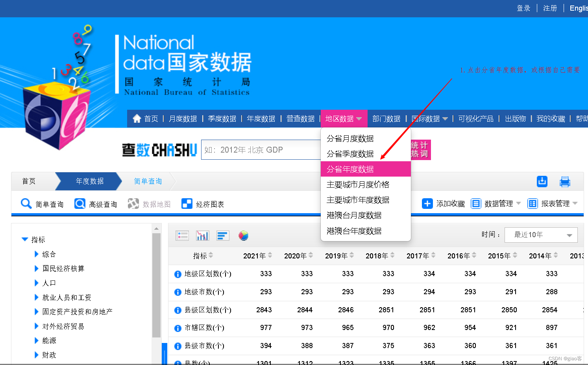Screen dimensions: 588x365
Task: Open the 可视化产品 navigation tab
Action: tap(476, 119)
